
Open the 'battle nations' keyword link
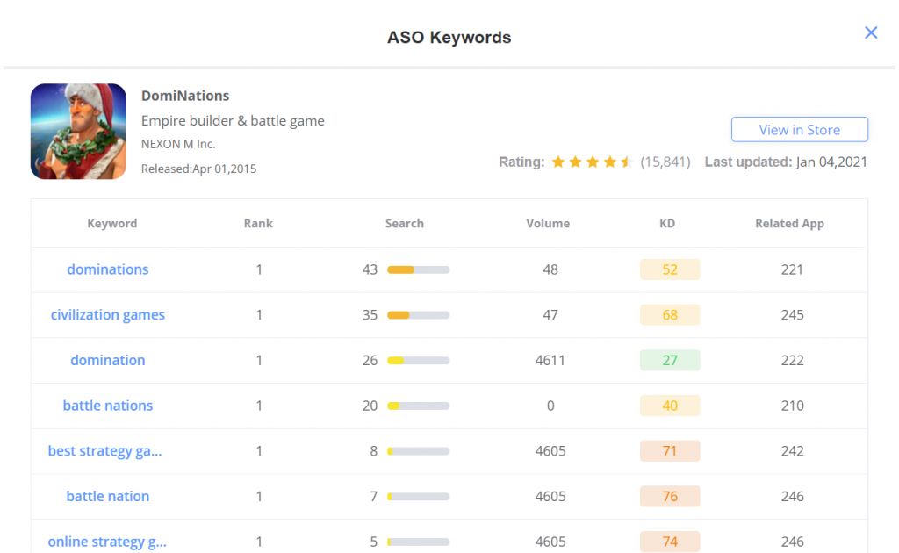(108, 406)
